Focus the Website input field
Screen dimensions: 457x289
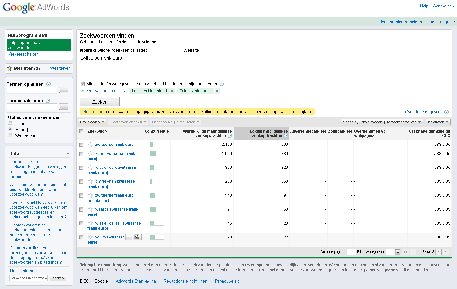(x=225, y=58)
